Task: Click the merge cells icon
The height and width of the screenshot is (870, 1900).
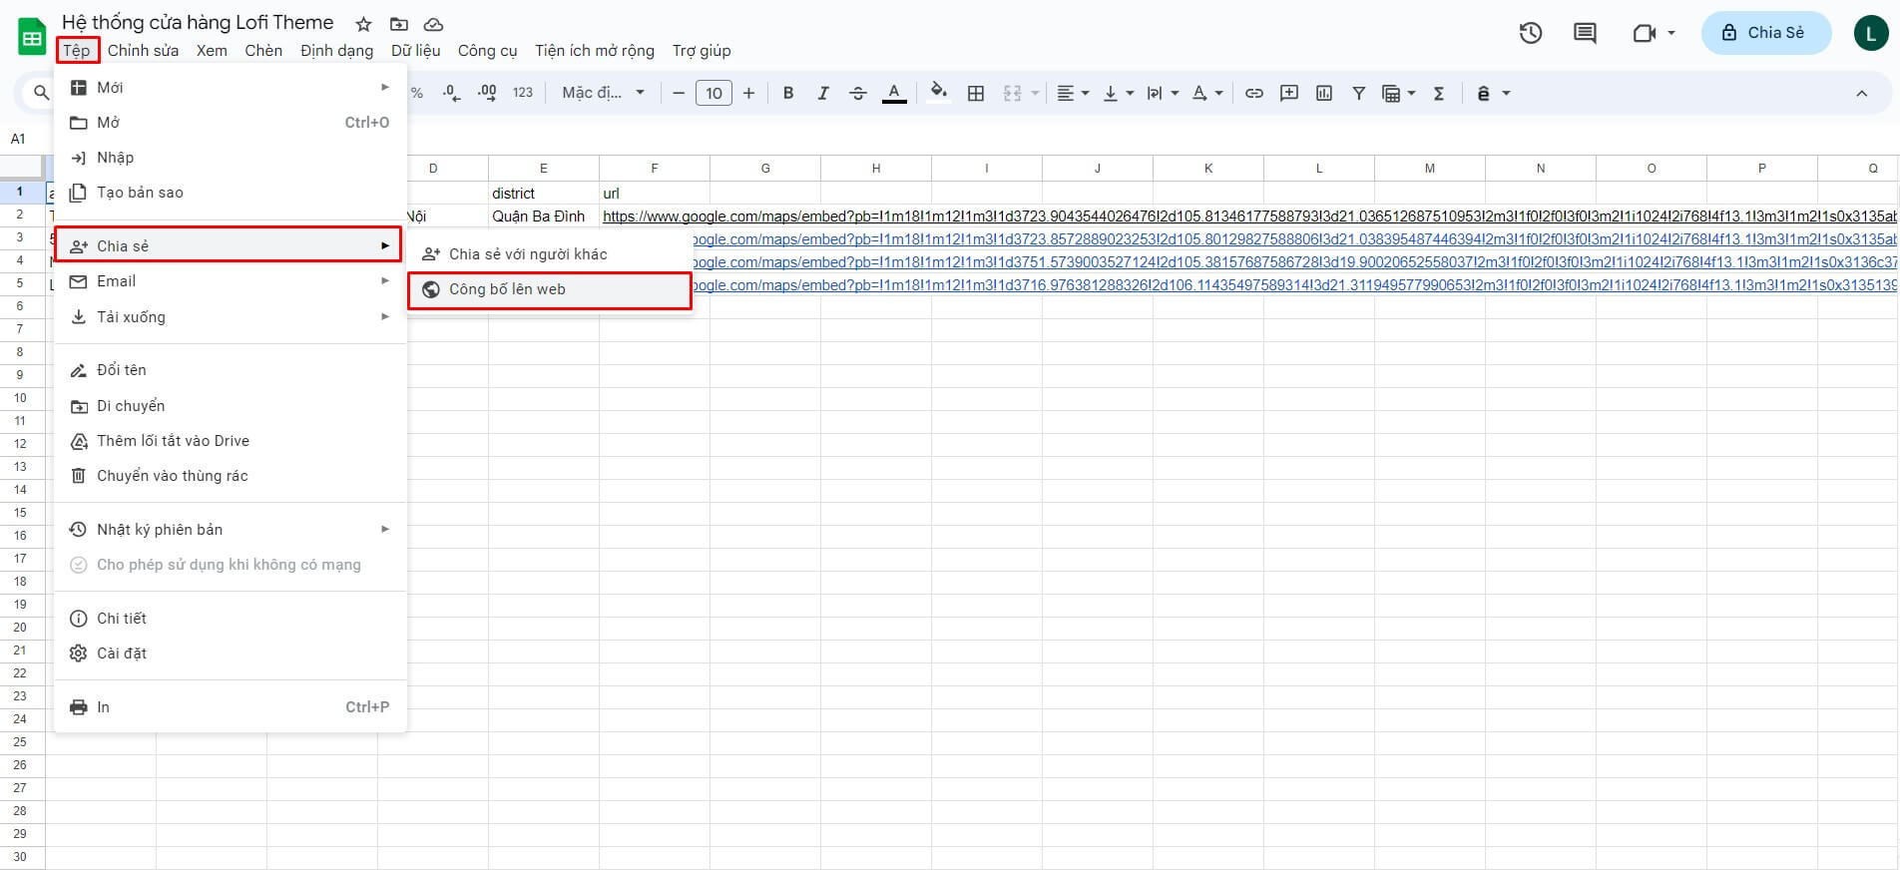Action: [1013, 93]
